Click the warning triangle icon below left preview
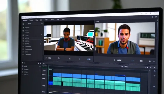Image resolution: width=164 pixels, height=94 pixels. pos(70,58)
